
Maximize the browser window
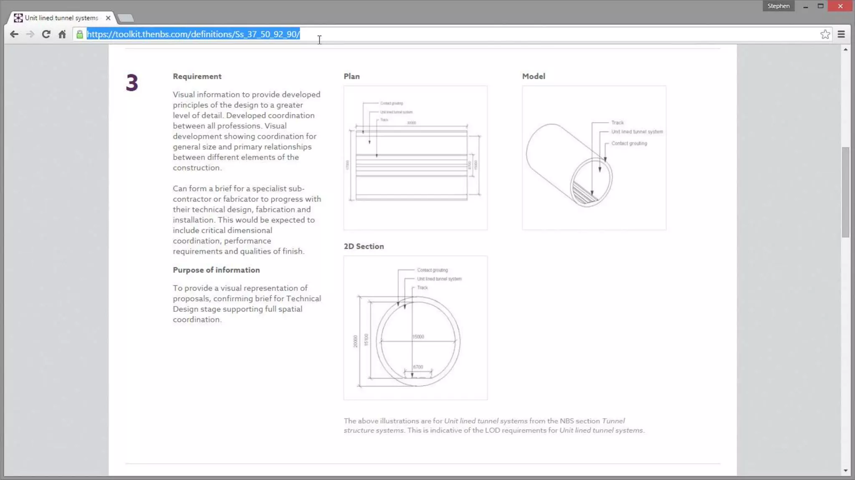[820, 6]
